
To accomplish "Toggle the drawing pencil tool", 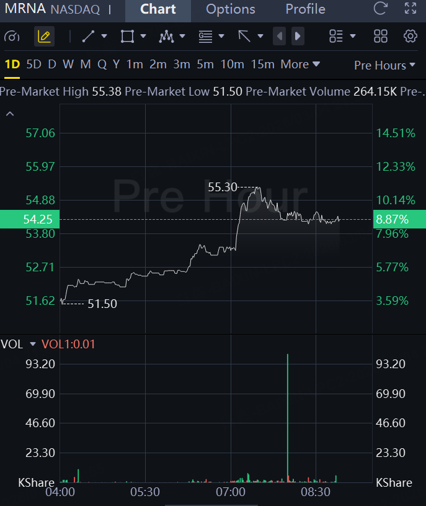I will coord(43,37).
